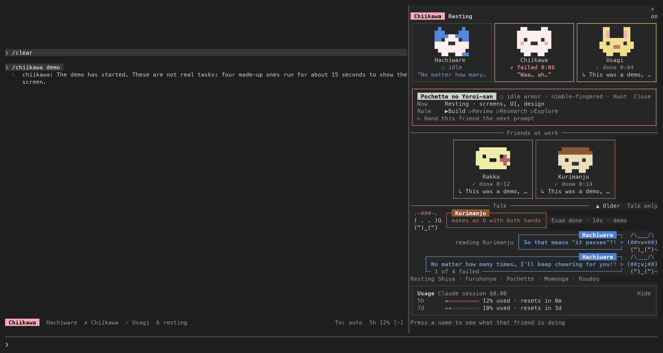Select the Explore role option
Viewport: 663px width, 353px height.
(x=544, y=111)
